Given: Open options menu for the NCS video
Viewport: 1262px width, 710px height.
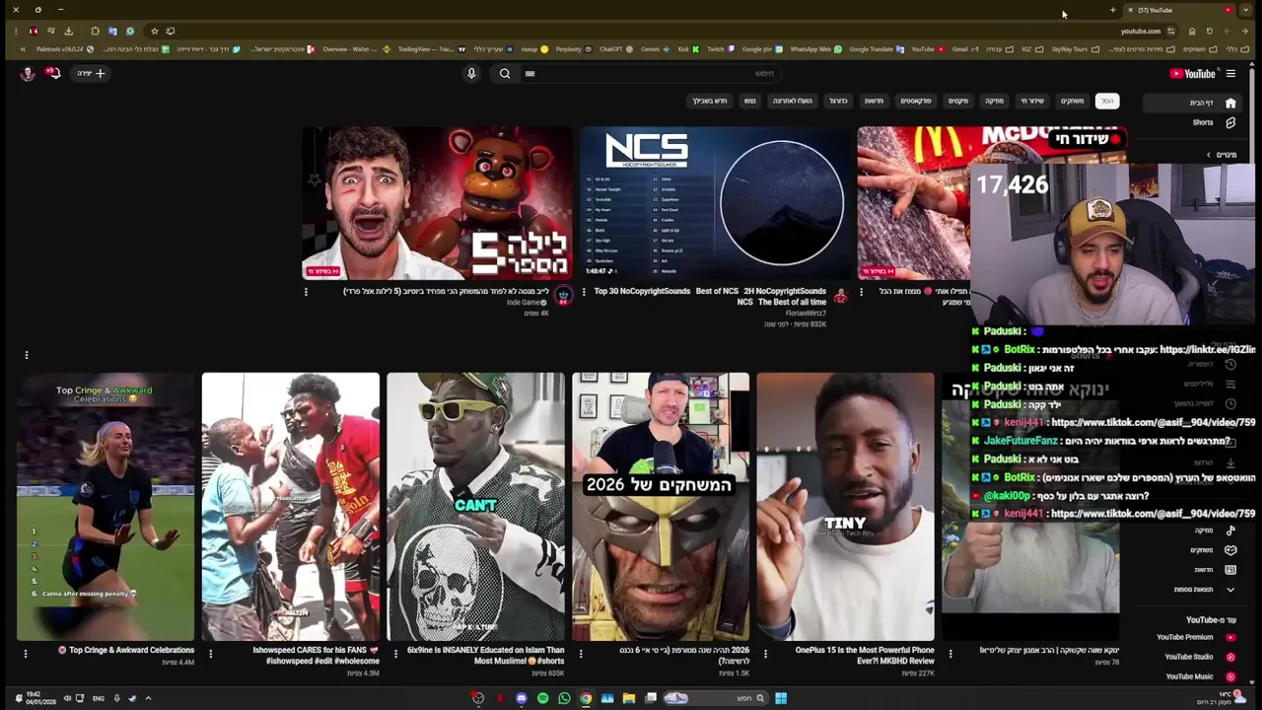Looking at the screenshot, I should point(584,292).
